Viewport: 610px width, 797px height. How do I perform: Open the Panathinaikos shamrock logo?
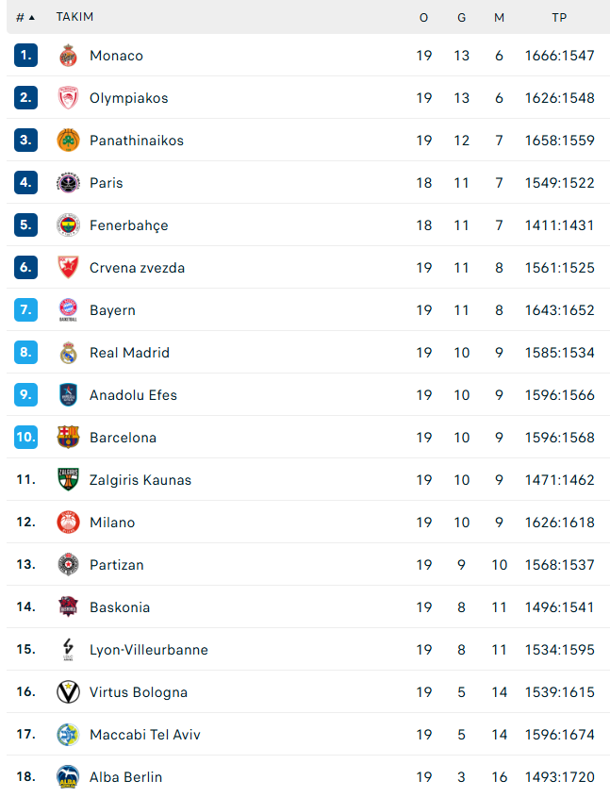click(x=68, y=141)
